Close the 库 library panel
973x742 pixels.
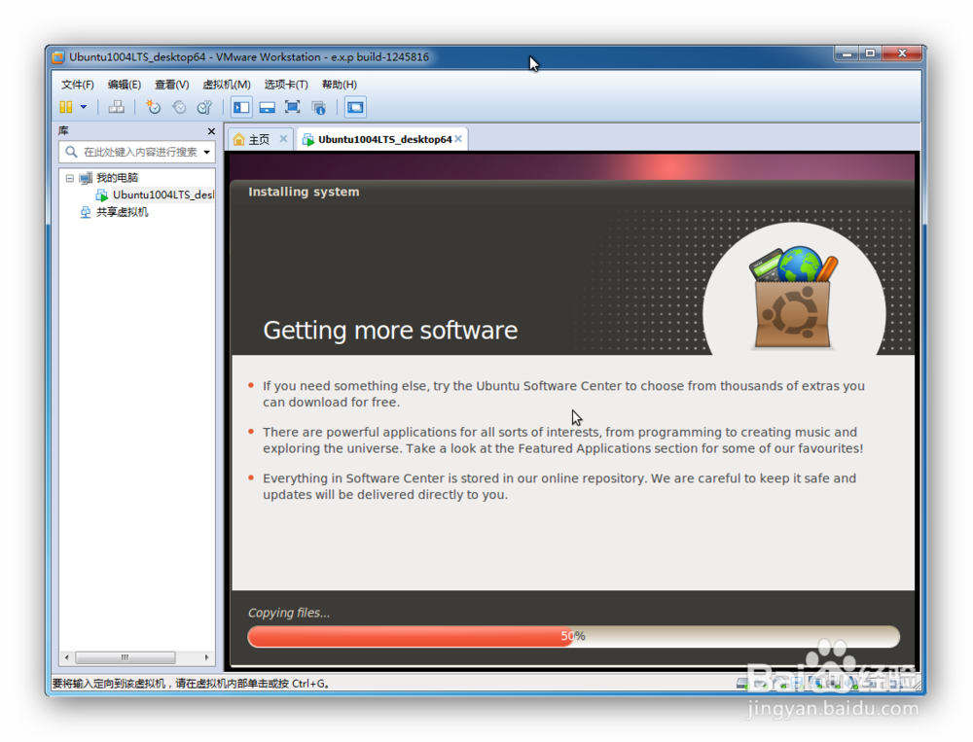211,131
